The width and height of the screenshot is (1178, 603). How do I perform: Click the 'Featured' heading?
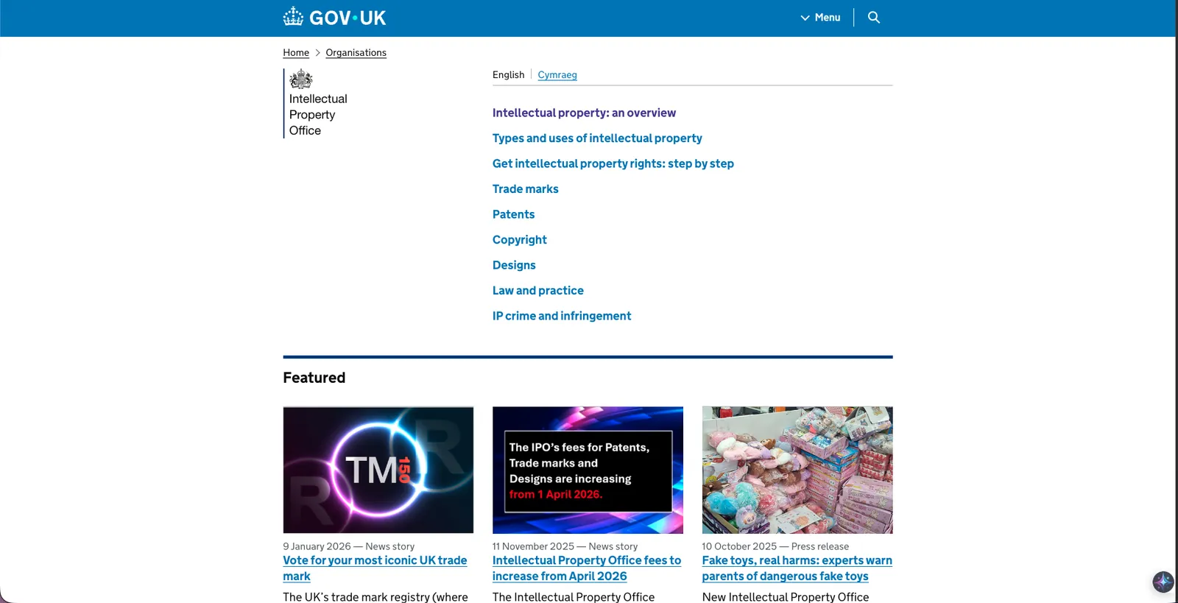coord(314,378)
